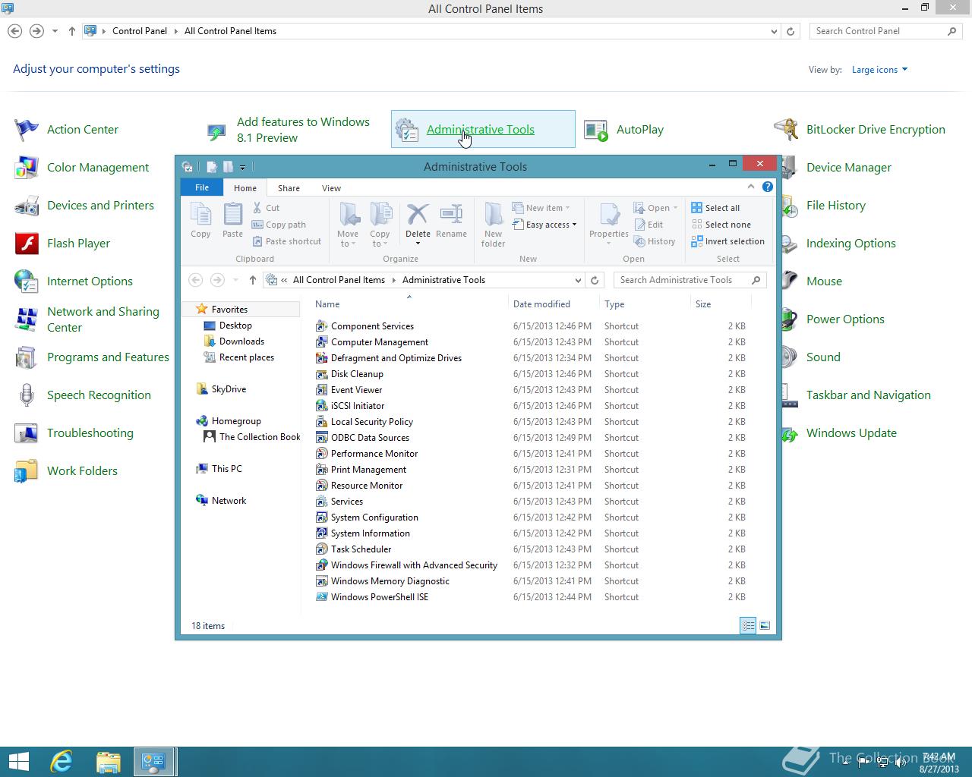Click Invert selection in ribbon
Image resolution: width=972 pixels, height=777 pixels.
[727, 241]
